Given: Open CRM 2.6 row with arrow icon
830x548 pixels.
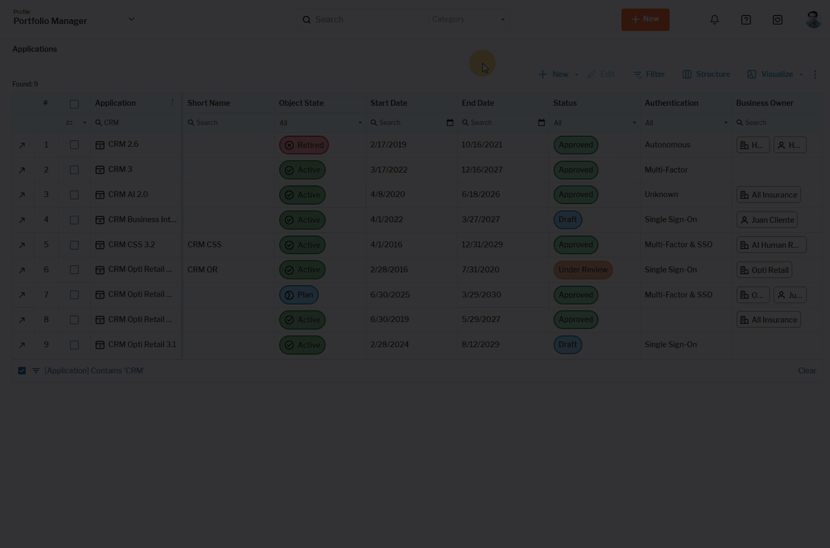Looking at the screenshot, I should click(x=22, y=145).
